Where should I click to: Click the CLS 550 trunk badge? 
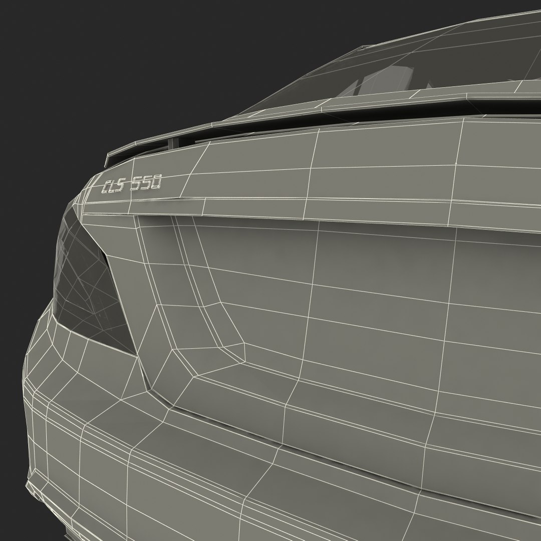[131, 184]
